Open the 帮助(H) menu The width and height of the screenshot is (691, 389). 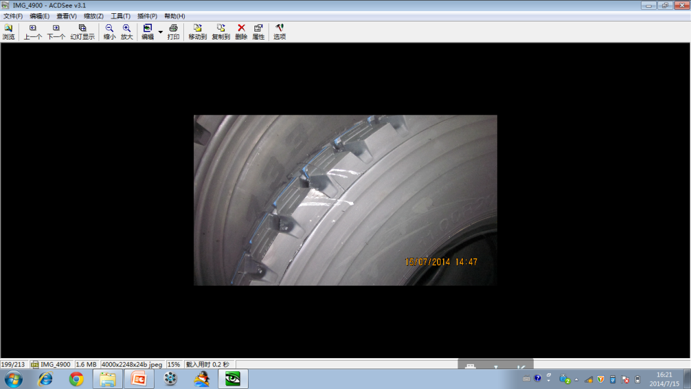click(174, 16)
